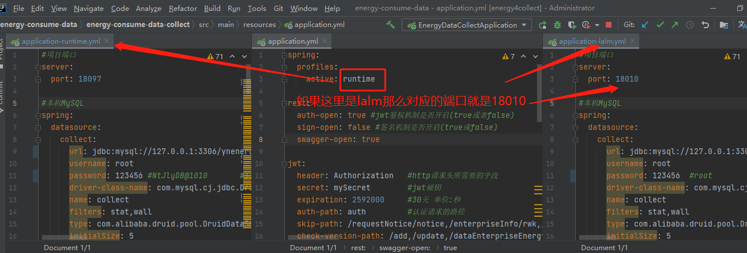Screen dimensions: 747x253
Task: Stop the running application with red square
Action: [609, 25]
